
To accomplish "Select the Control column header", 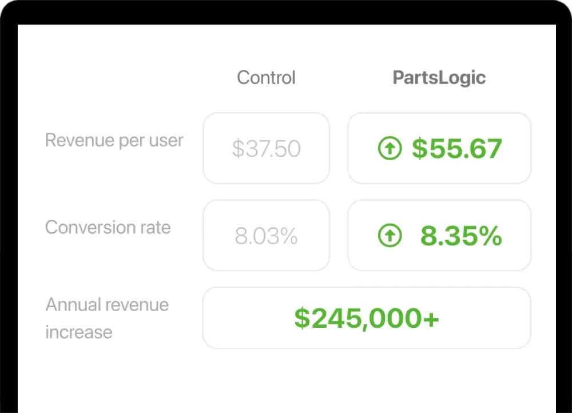I will [266, 78].
